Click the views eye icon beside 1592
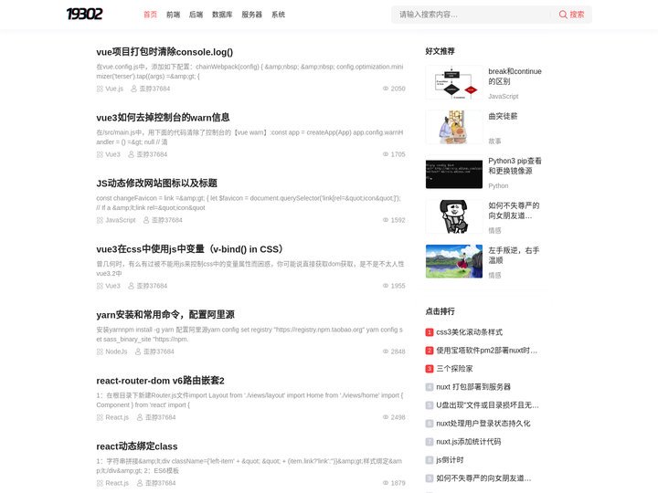658x493 pixels. 386,220
